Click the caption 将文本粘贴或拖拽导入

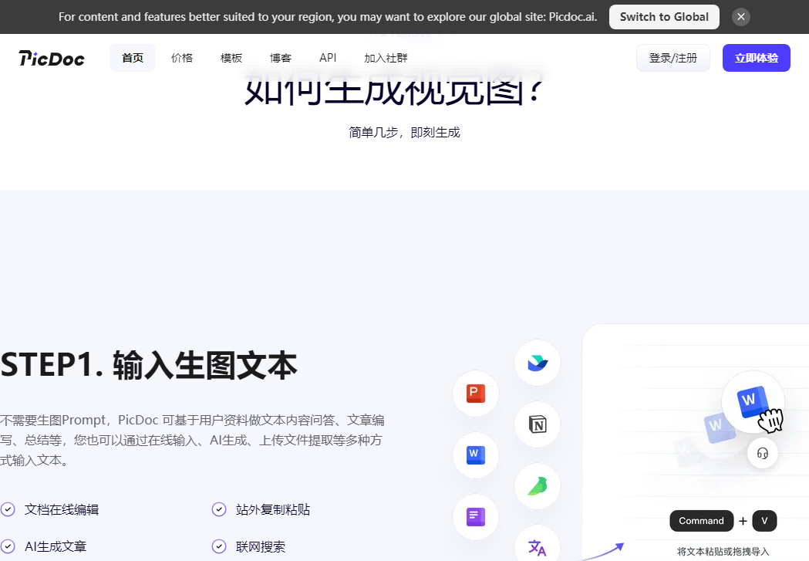click(x=723, y=552)
